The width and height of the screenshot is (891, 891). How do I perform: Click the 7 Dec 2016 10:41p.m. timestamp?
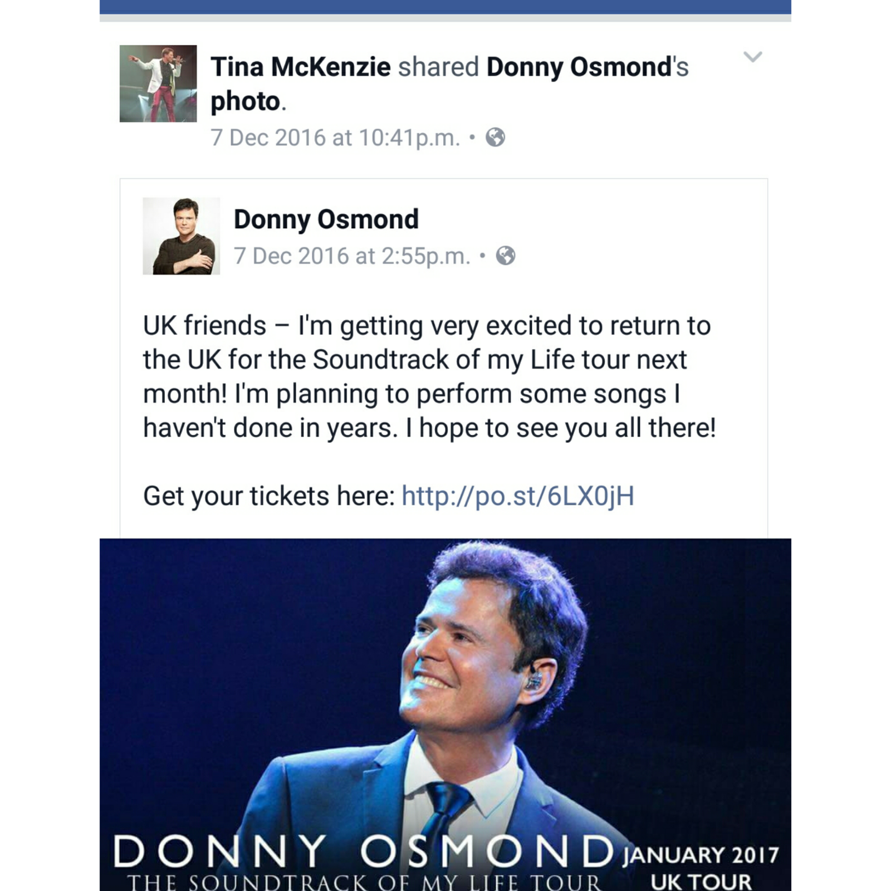(335, 138)
